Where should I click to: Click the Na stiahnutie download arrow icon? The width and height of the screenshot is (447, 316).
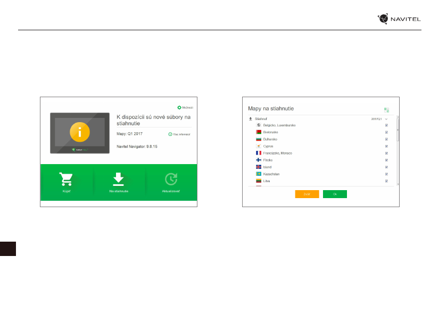coord(119,180)
